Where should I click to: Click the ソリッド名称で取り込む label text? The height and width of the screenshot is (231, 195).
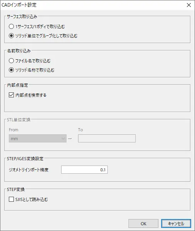pyautogui.click(x=35, y=70)
